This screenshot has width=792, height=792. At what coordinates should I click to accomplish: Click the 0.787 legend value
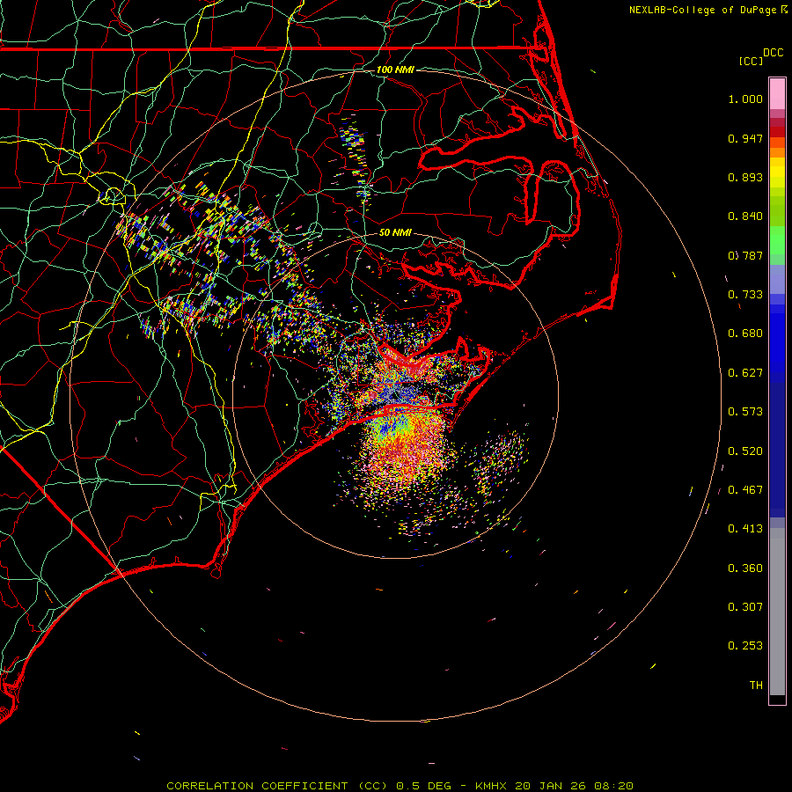point(745,255)
